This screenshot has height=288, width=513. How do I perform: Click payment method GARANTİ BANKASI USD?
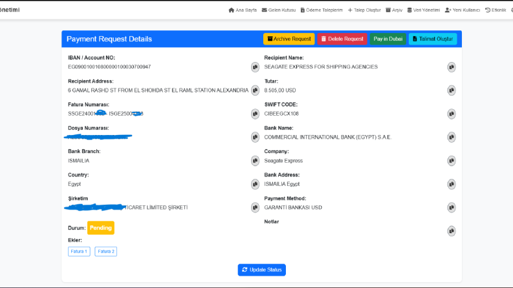[293, 207]
